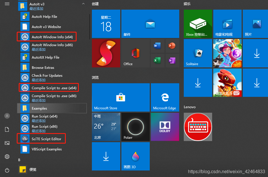Viewport: 268px width, 177px height.
Task: Open the calendar tile showing 18
Action: pos(106,24)
